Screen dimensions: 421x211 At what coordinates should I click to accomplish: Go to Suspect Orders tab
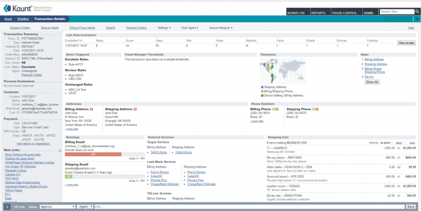[x=20, y=28]
